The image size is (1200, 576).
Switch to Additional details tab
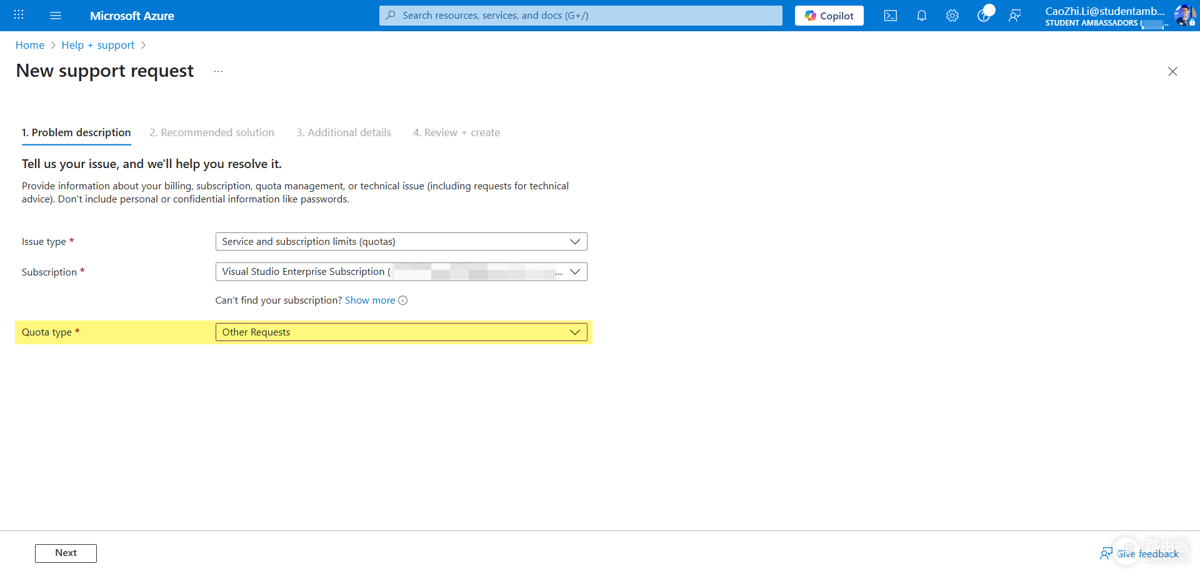344,132
